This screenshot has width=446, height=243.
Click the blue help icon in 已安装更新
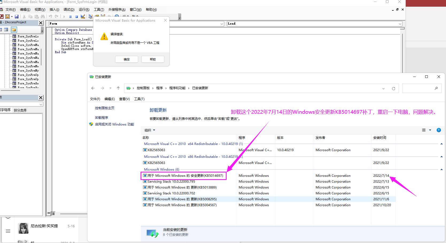[x=439, y=130]
